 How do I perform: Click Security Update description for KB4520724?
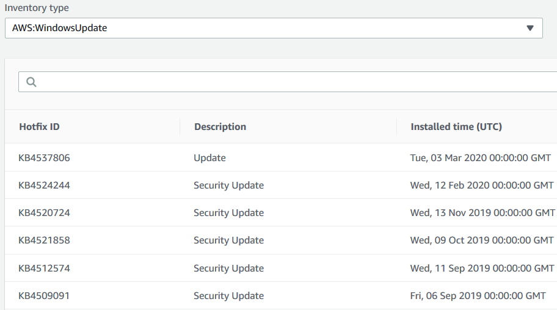coord(229,213)
